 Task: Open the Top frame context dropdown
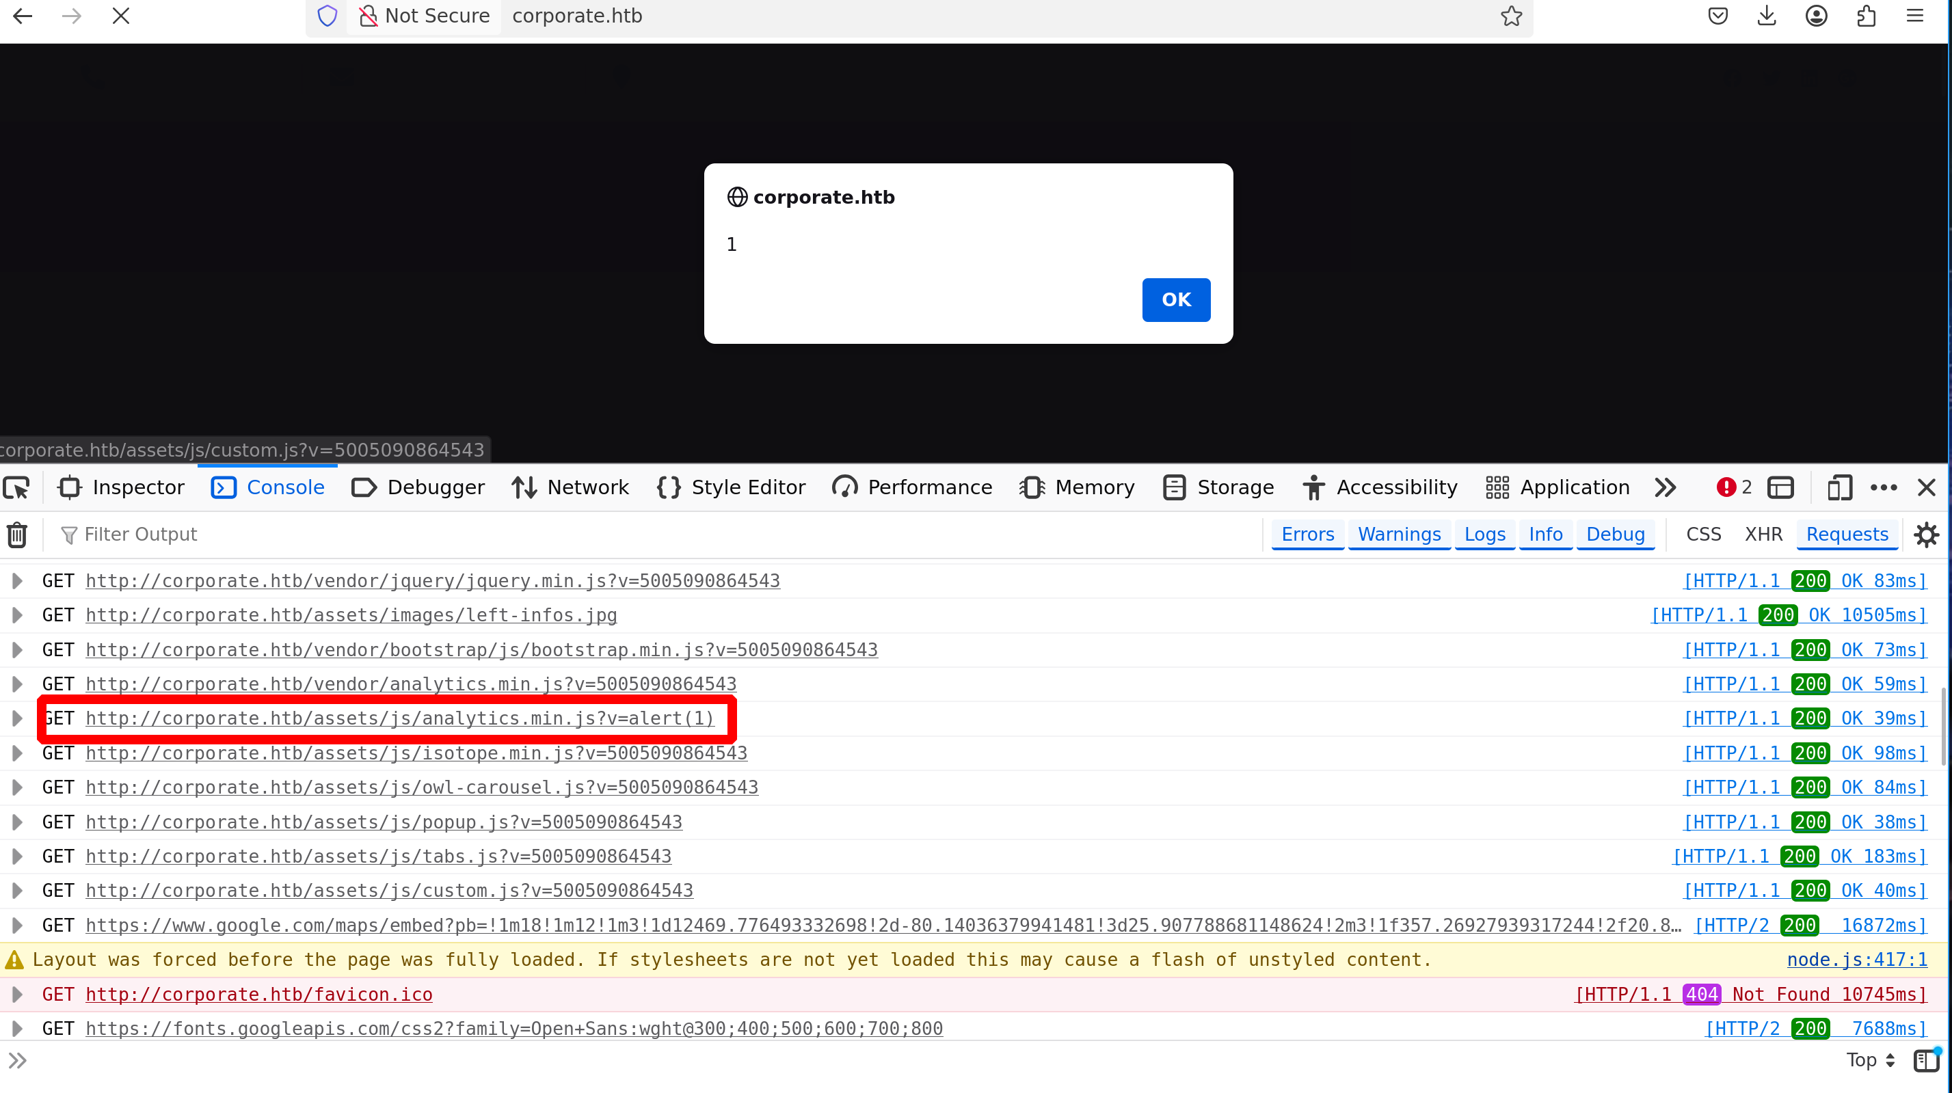click(x=1869, y=1060)
